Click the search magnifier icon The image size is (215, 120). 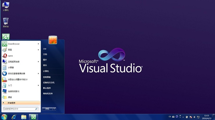point(36,109)
